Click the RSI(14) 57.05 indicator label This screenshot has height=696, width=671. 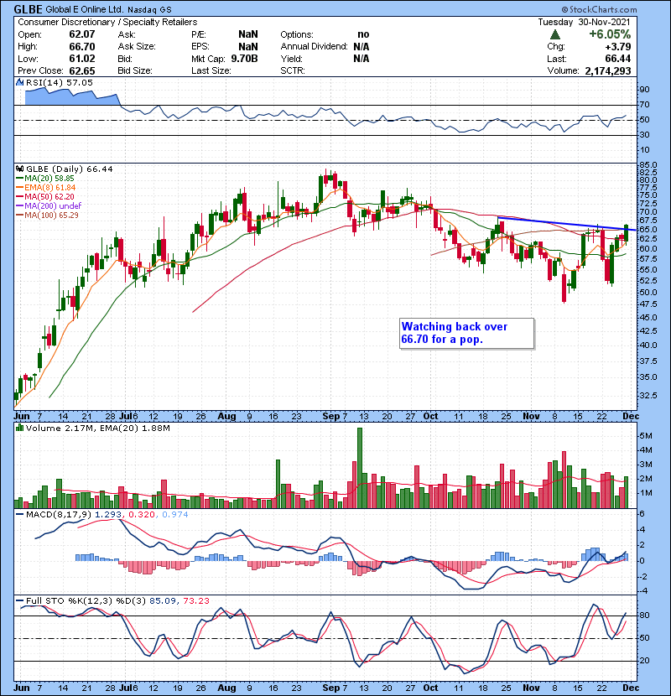coord(60,82)
